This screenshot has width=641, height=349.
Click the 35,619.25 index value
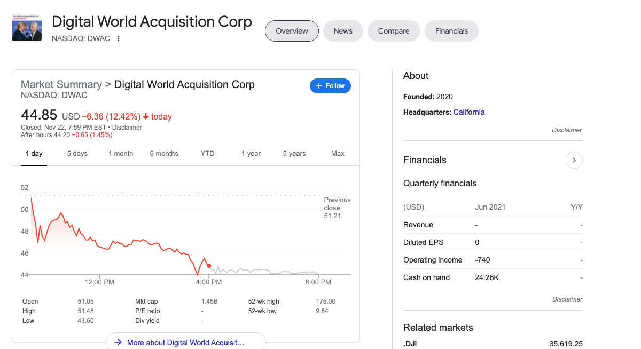(566, 344)
